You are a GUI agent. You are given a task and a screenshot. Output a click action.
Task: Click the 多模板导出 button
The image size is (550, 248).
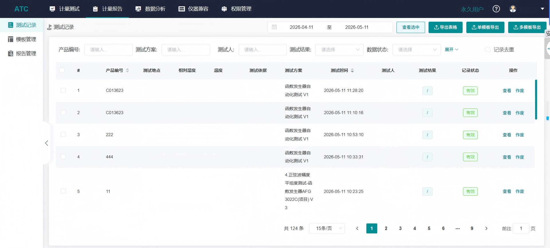click(x=527, y=27)
